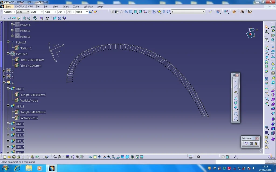Image resolution: width=276 pixels, height=172 pixels.
Task: Click the Grid work-on-support icon
Action: 131,12
